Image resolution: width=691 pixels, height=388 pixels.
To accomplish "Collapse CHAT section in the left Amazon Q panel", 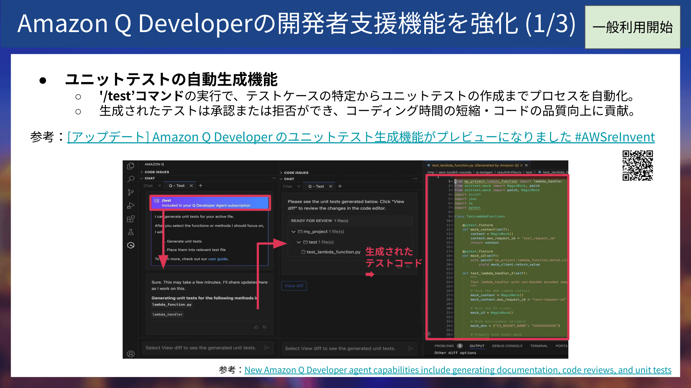I will coord(142,178).
